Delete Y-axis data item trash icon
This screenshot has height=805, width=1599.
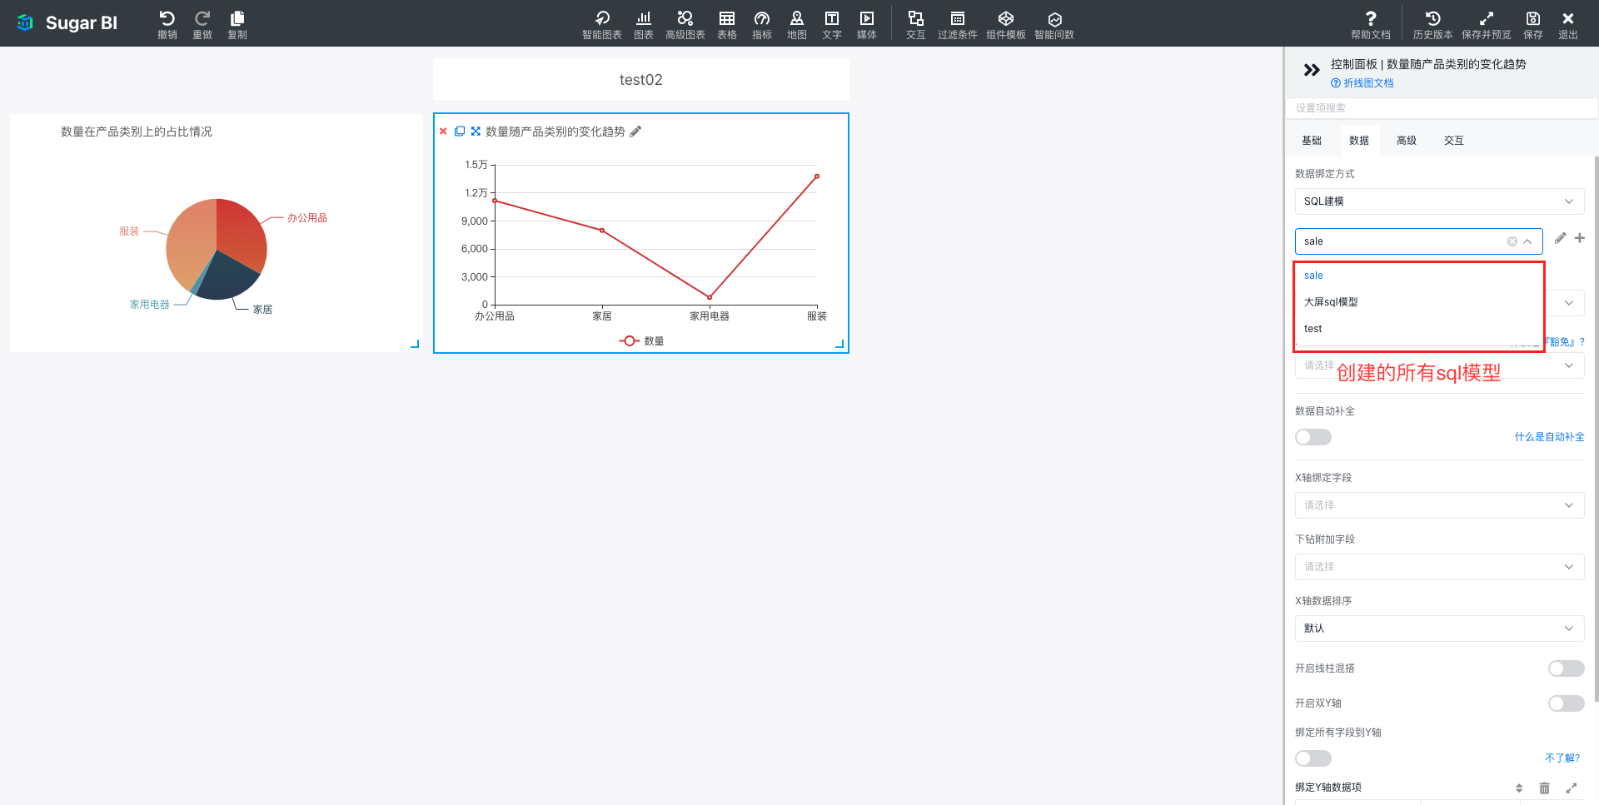[1544, 788]
